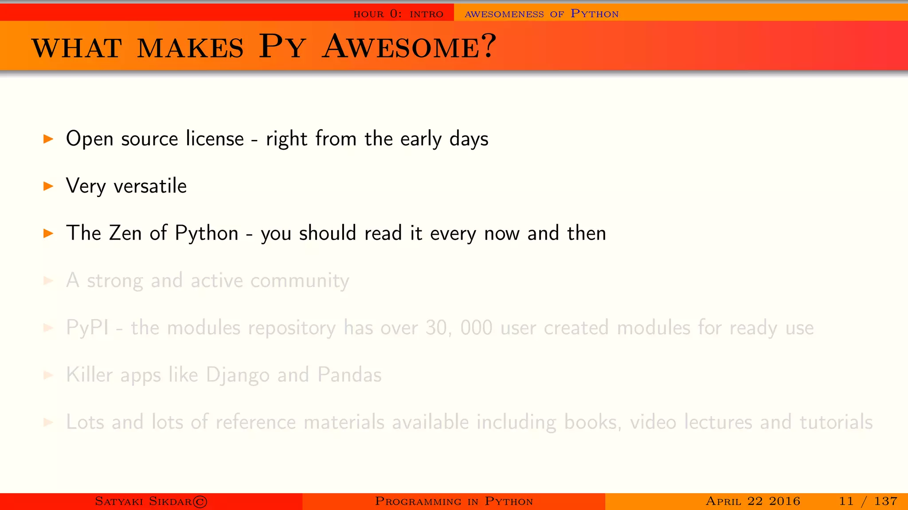Click 'Killer apps like Django and Pandas' text
Screen dimensions: 908x510
pyautogui.click(x=224, y=375)
